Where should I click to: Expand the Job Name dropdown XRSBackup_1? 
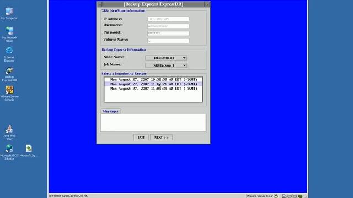[x=166, y=65]
